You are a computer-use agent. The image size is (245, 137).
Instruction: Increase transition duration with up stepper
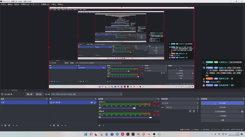tap(198, 107)
